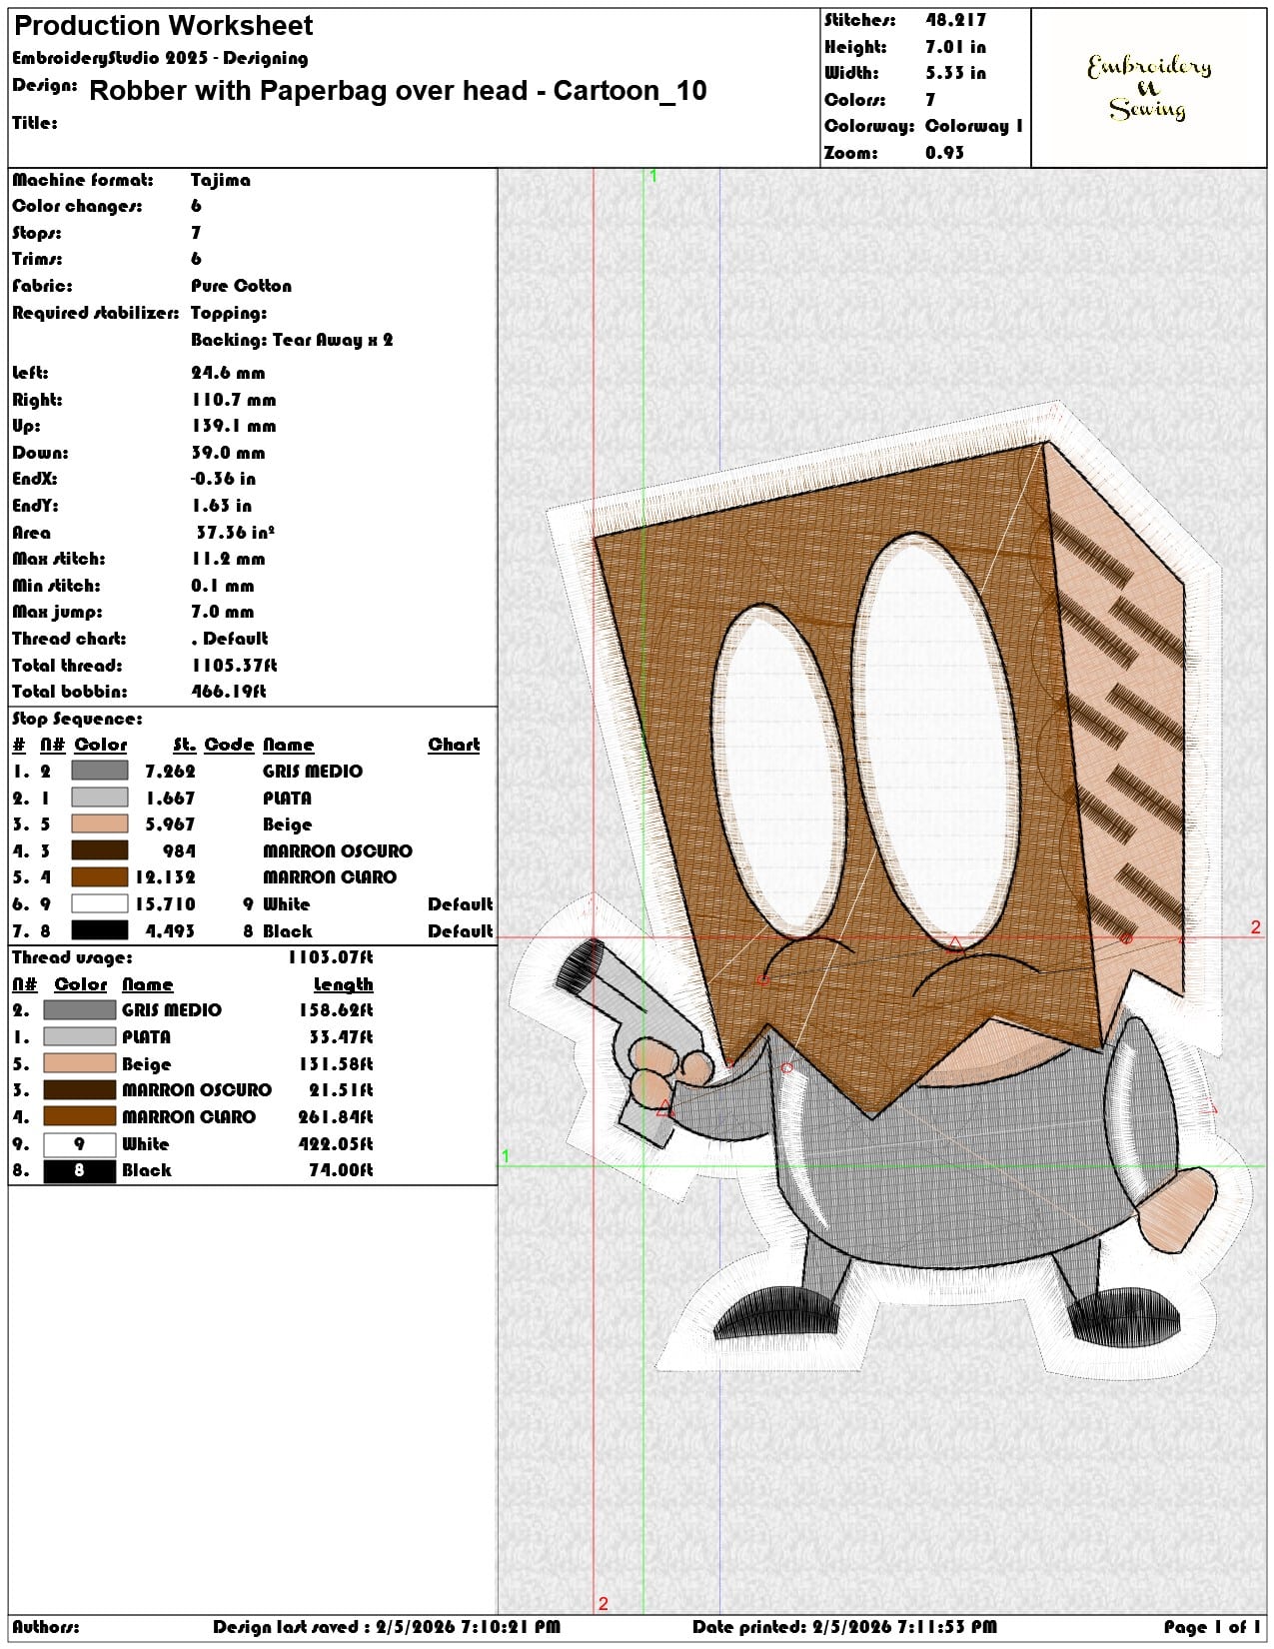1274x1649 pixels.
Task: Click the Backing: Tear Away x 2 text
Action: point(292,340)
